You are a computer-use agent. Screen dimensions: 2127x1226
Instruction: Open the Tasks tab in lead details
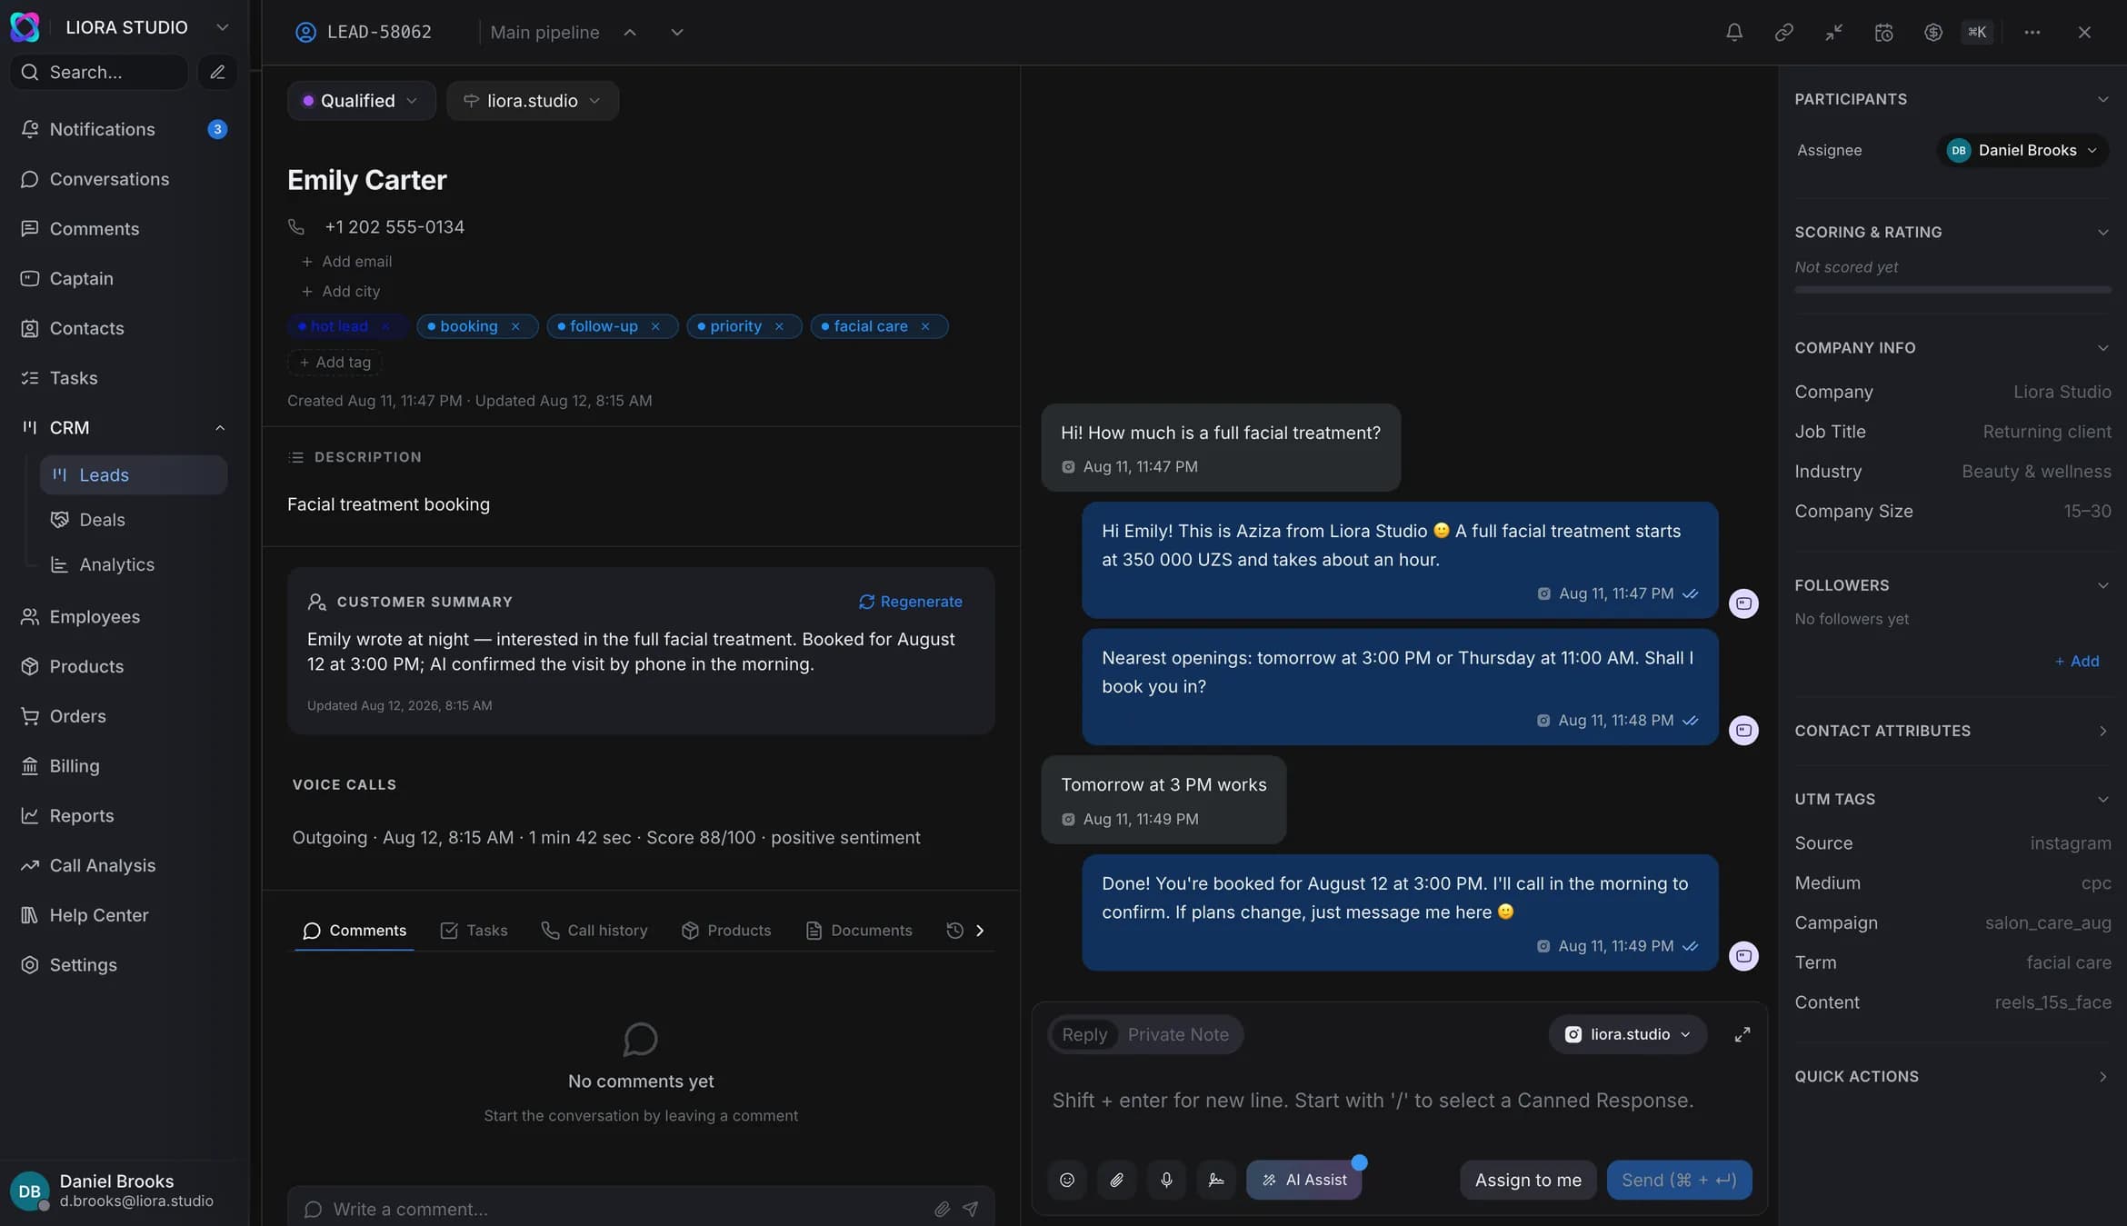(x=474, y=930)
